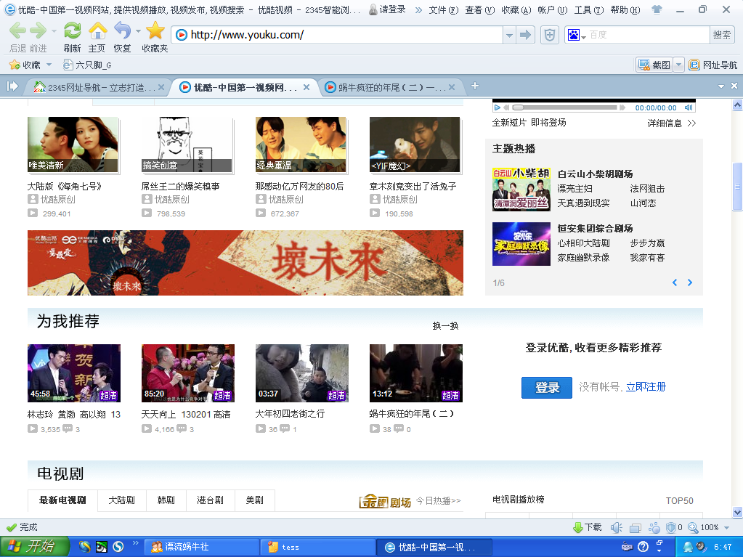Open the 壞未來 red banner
Screen dimensions: 743x557
click(x=245, y=263)
